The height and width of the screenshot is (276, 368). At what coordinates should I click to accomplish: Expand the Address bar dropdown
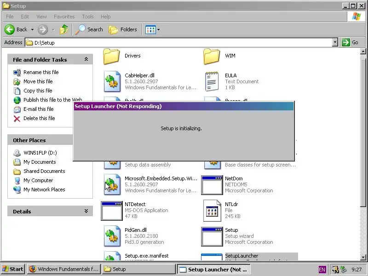pos(335,42)
